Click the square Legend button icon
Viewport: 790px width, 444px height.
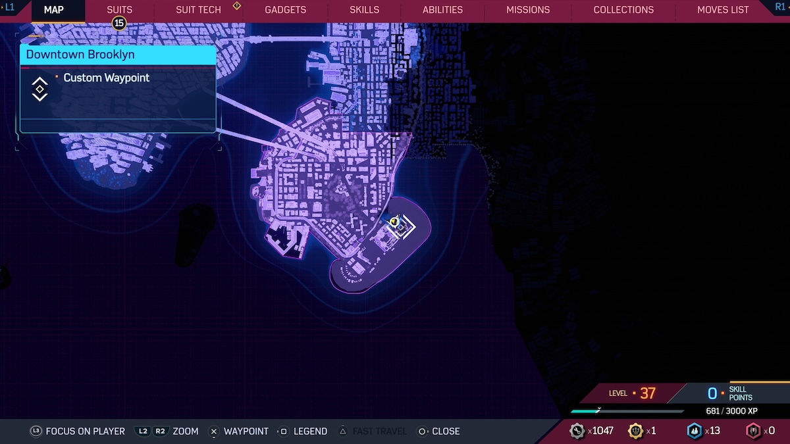pyautogui.click(x=283, y=432)
